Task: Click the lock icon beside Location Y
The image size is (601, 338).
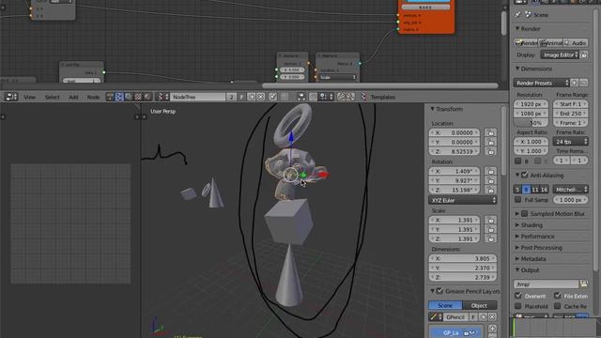Action: pyautogui.click(x=490, y=142)
